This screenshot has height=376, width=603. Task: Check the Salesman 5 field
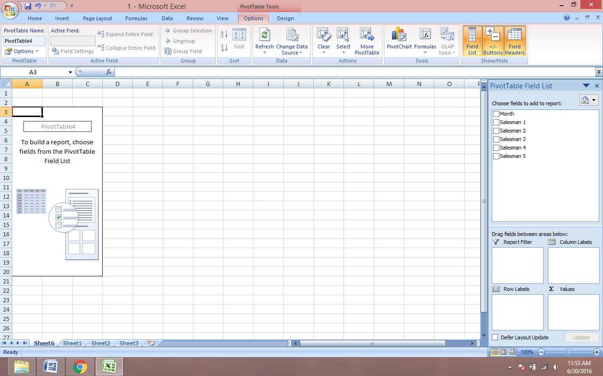pyautogui.click(x=496, y=156)
